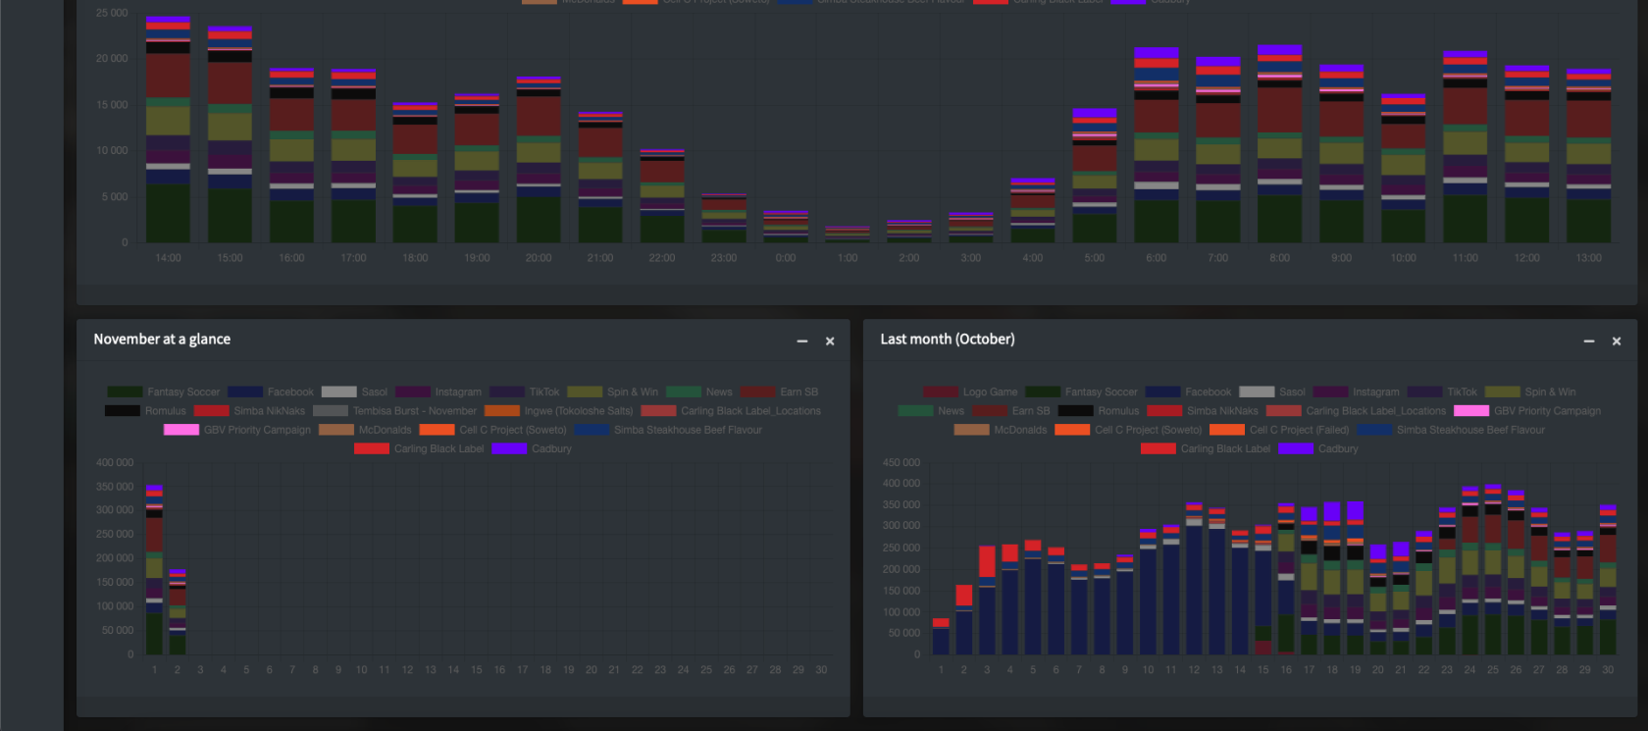Hide Simba Steakhouse Beef Flavour in October legend
This screenshot has height=731, width=1648.
(x=1451, y=430)
